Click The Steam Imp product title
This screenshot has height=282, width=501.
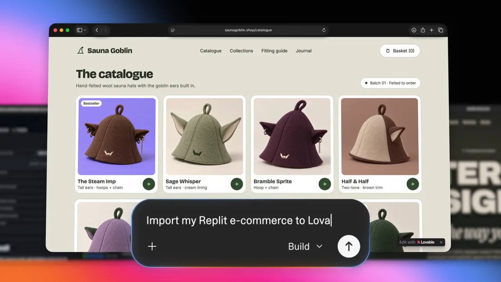[x=97, y=181]
